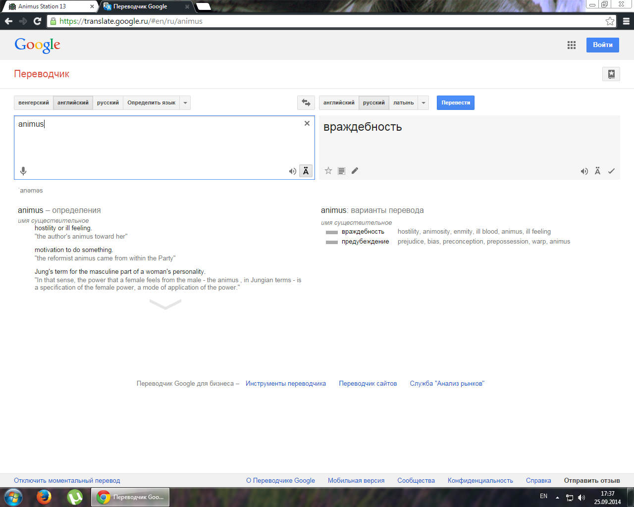Open the phrasebook star icon
This screenshot has width=634, height=507.
click(611, 74)
